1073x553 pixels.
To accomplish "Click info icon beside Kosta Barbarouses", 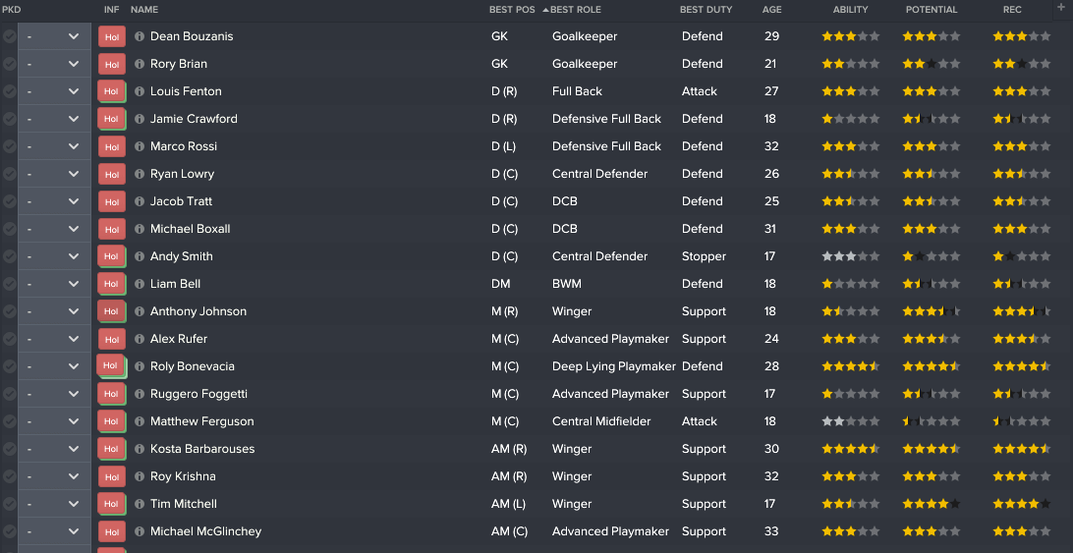I will click(x=140, y=449).
